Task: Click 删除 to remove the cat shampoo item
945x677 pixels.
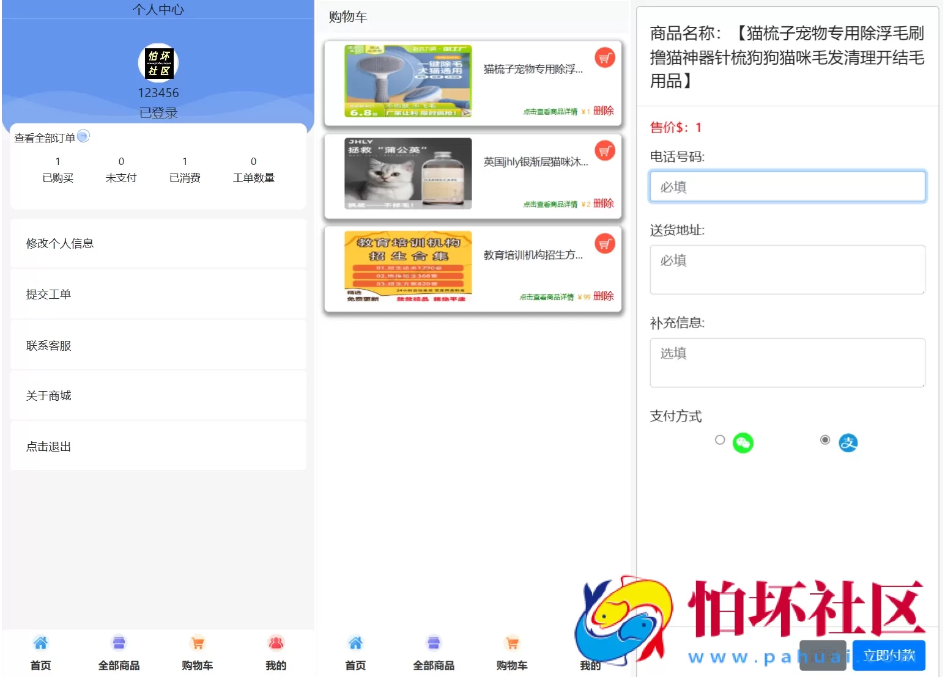Action: coord(603,203)
